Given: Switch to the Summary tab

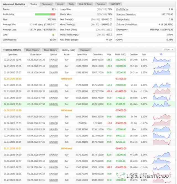Looking at the screenshot, I should pyautogui.click(x=47, y=4).
